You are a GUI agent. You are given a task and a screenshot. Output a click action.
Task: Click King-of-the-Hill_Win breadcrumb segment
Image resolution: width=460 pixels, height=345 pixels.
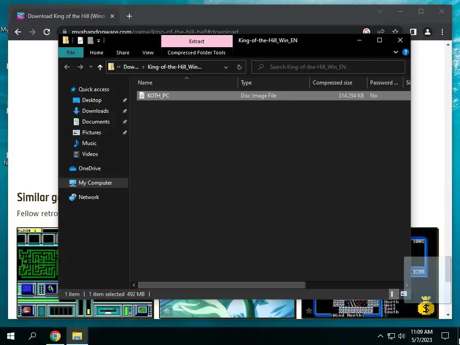coord(175,67)
